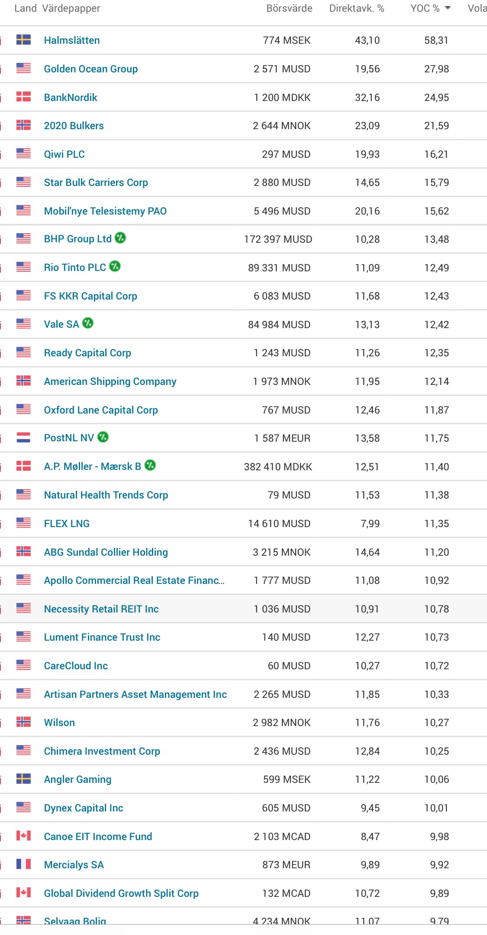Click the YOC % sort arrow

click(448, 8)
